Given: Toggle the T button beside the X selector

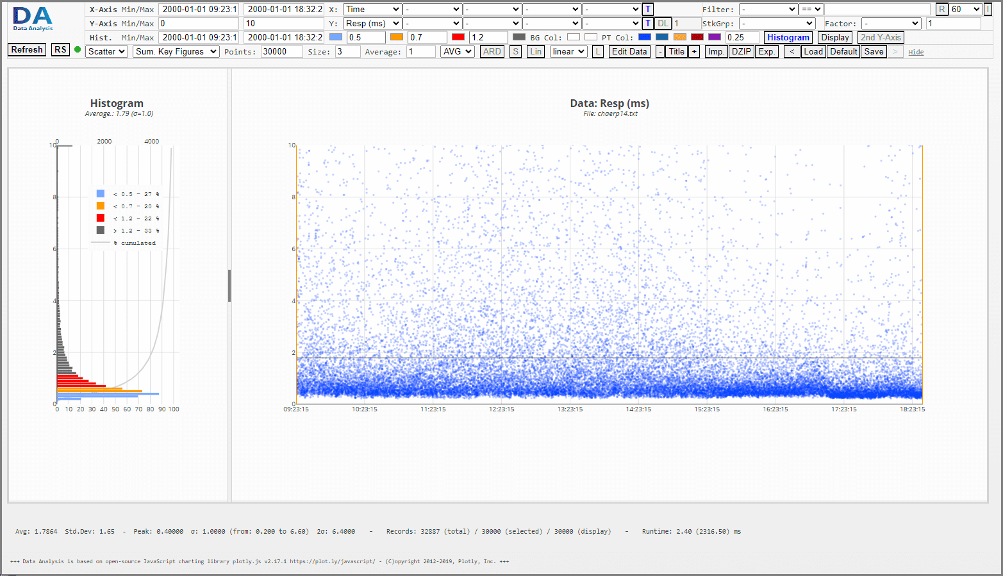Looking at the screenshot, I should 648,9.
